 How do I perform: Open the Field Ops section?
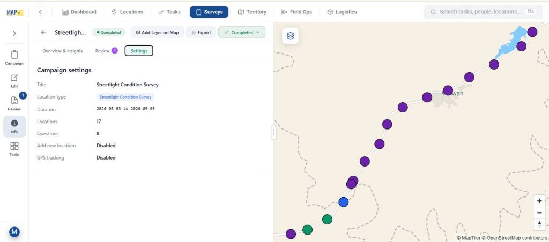click(x=296, y=12)
